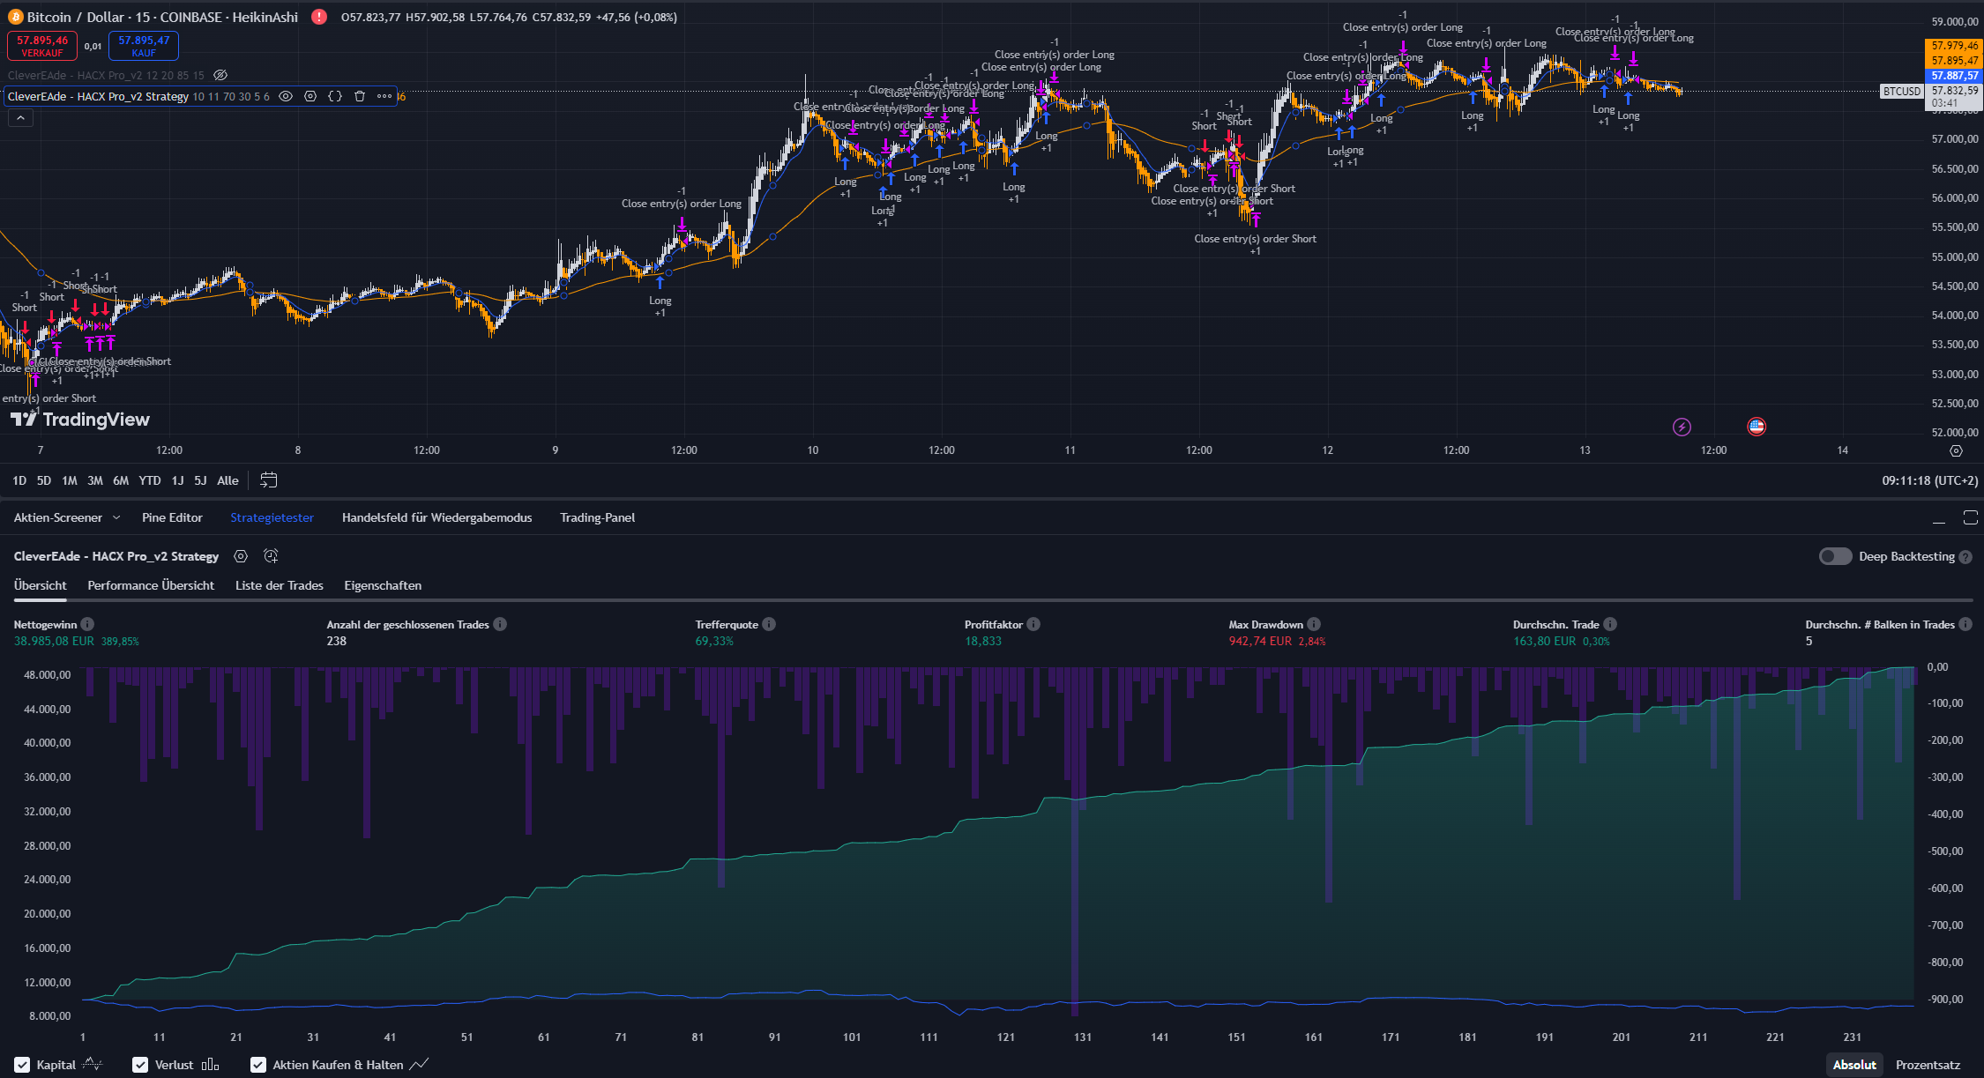Open the strategy's Pine source code braces icon
1984x1078 pixels.
335,96
